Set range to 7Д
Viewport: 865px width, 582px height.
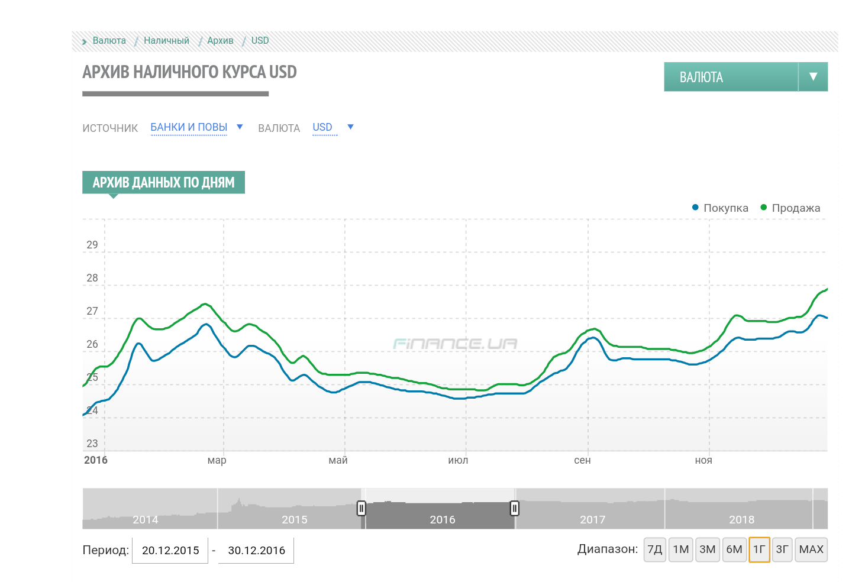pos(655,549)
